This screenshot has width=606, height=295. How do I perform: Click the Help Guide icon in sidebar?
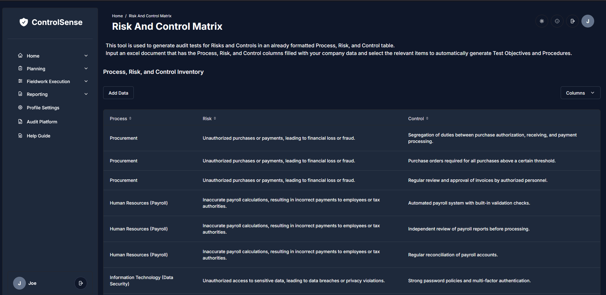20,136
